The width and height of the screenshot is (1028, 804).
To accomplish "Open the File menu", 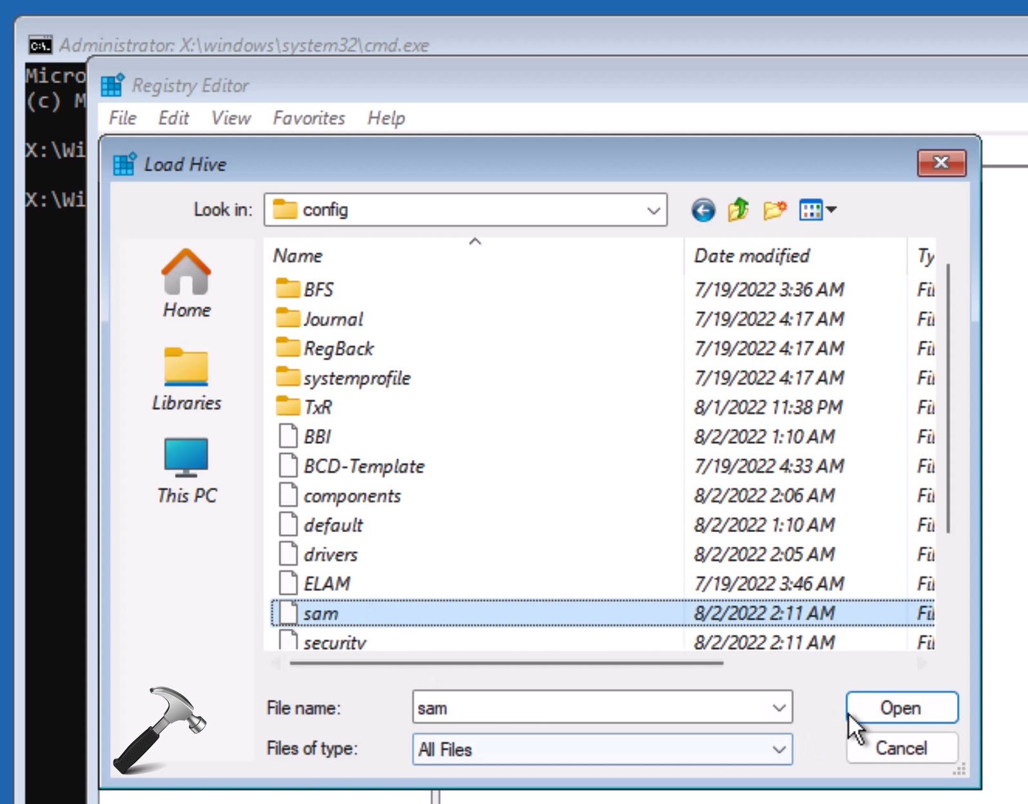I will 122,118.
